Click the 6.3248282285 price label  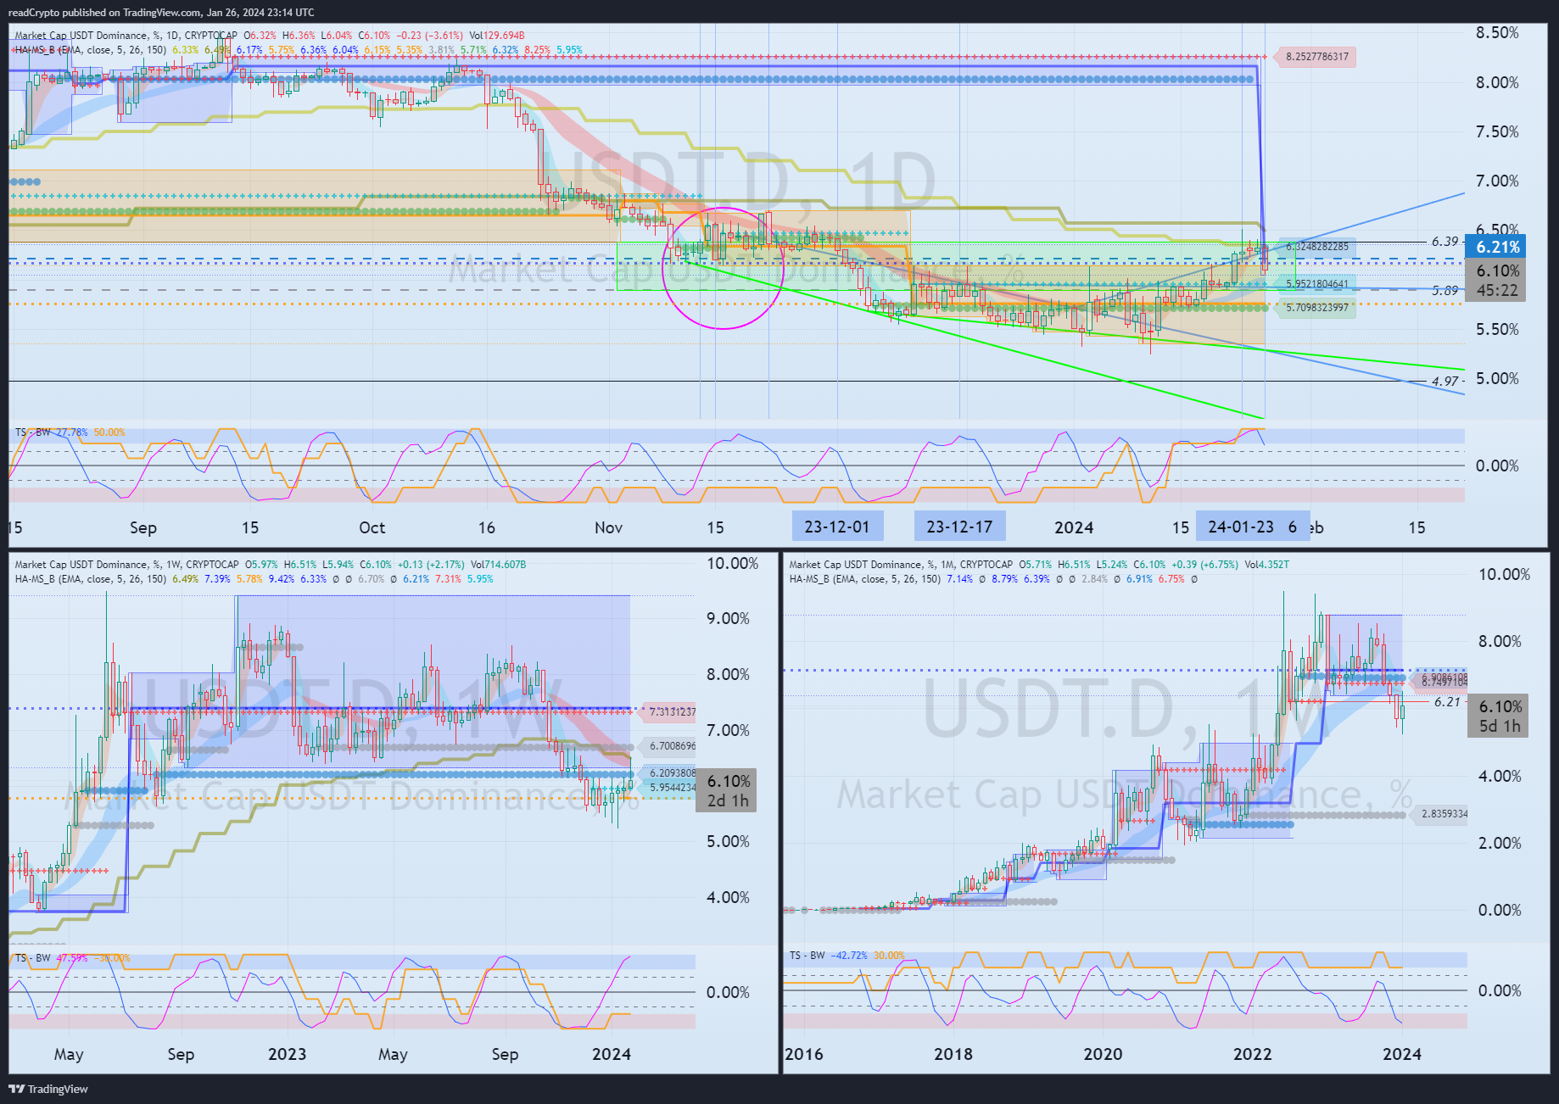click(1316, 247)
